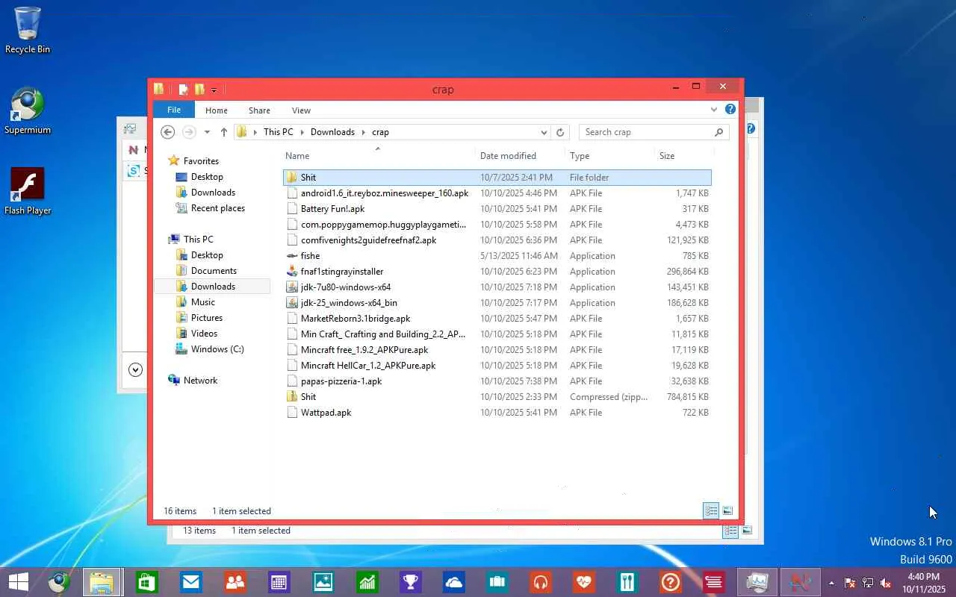The width and height of the screenshot is (956, 597).
Task: Switch to details view in background window
Action: [x=730, y=531]
